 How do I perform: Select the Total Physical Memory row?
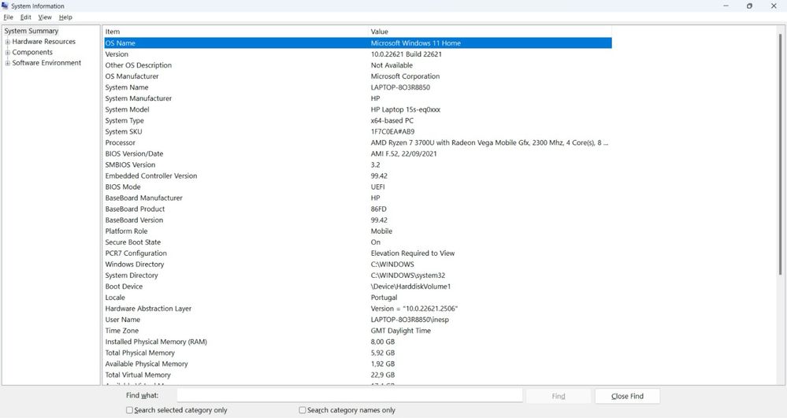[358, 352]
